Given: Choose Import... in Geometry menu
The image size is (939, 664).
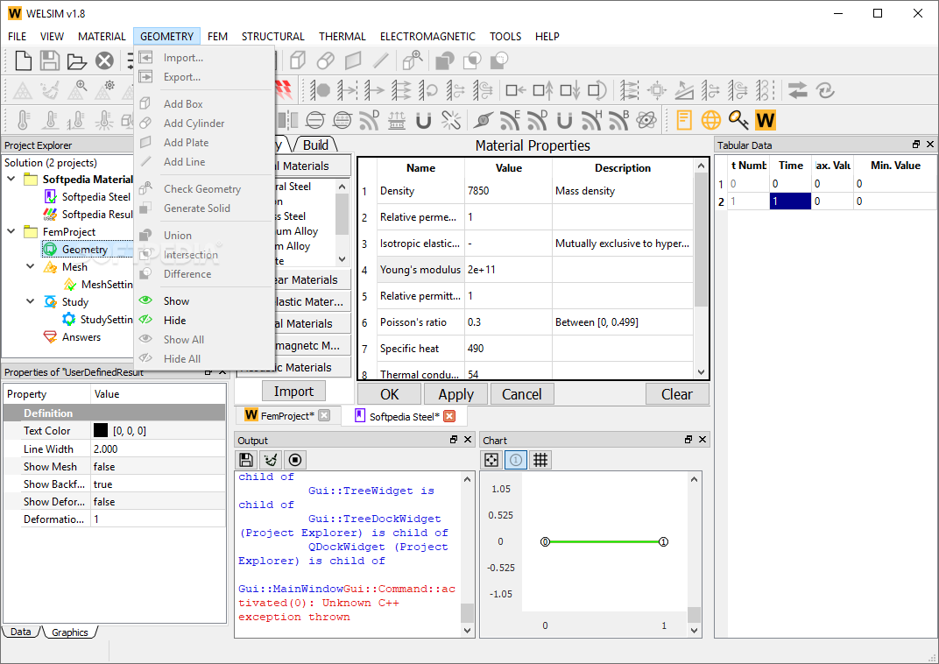Looking at the screenshot, I should (183, 58).
